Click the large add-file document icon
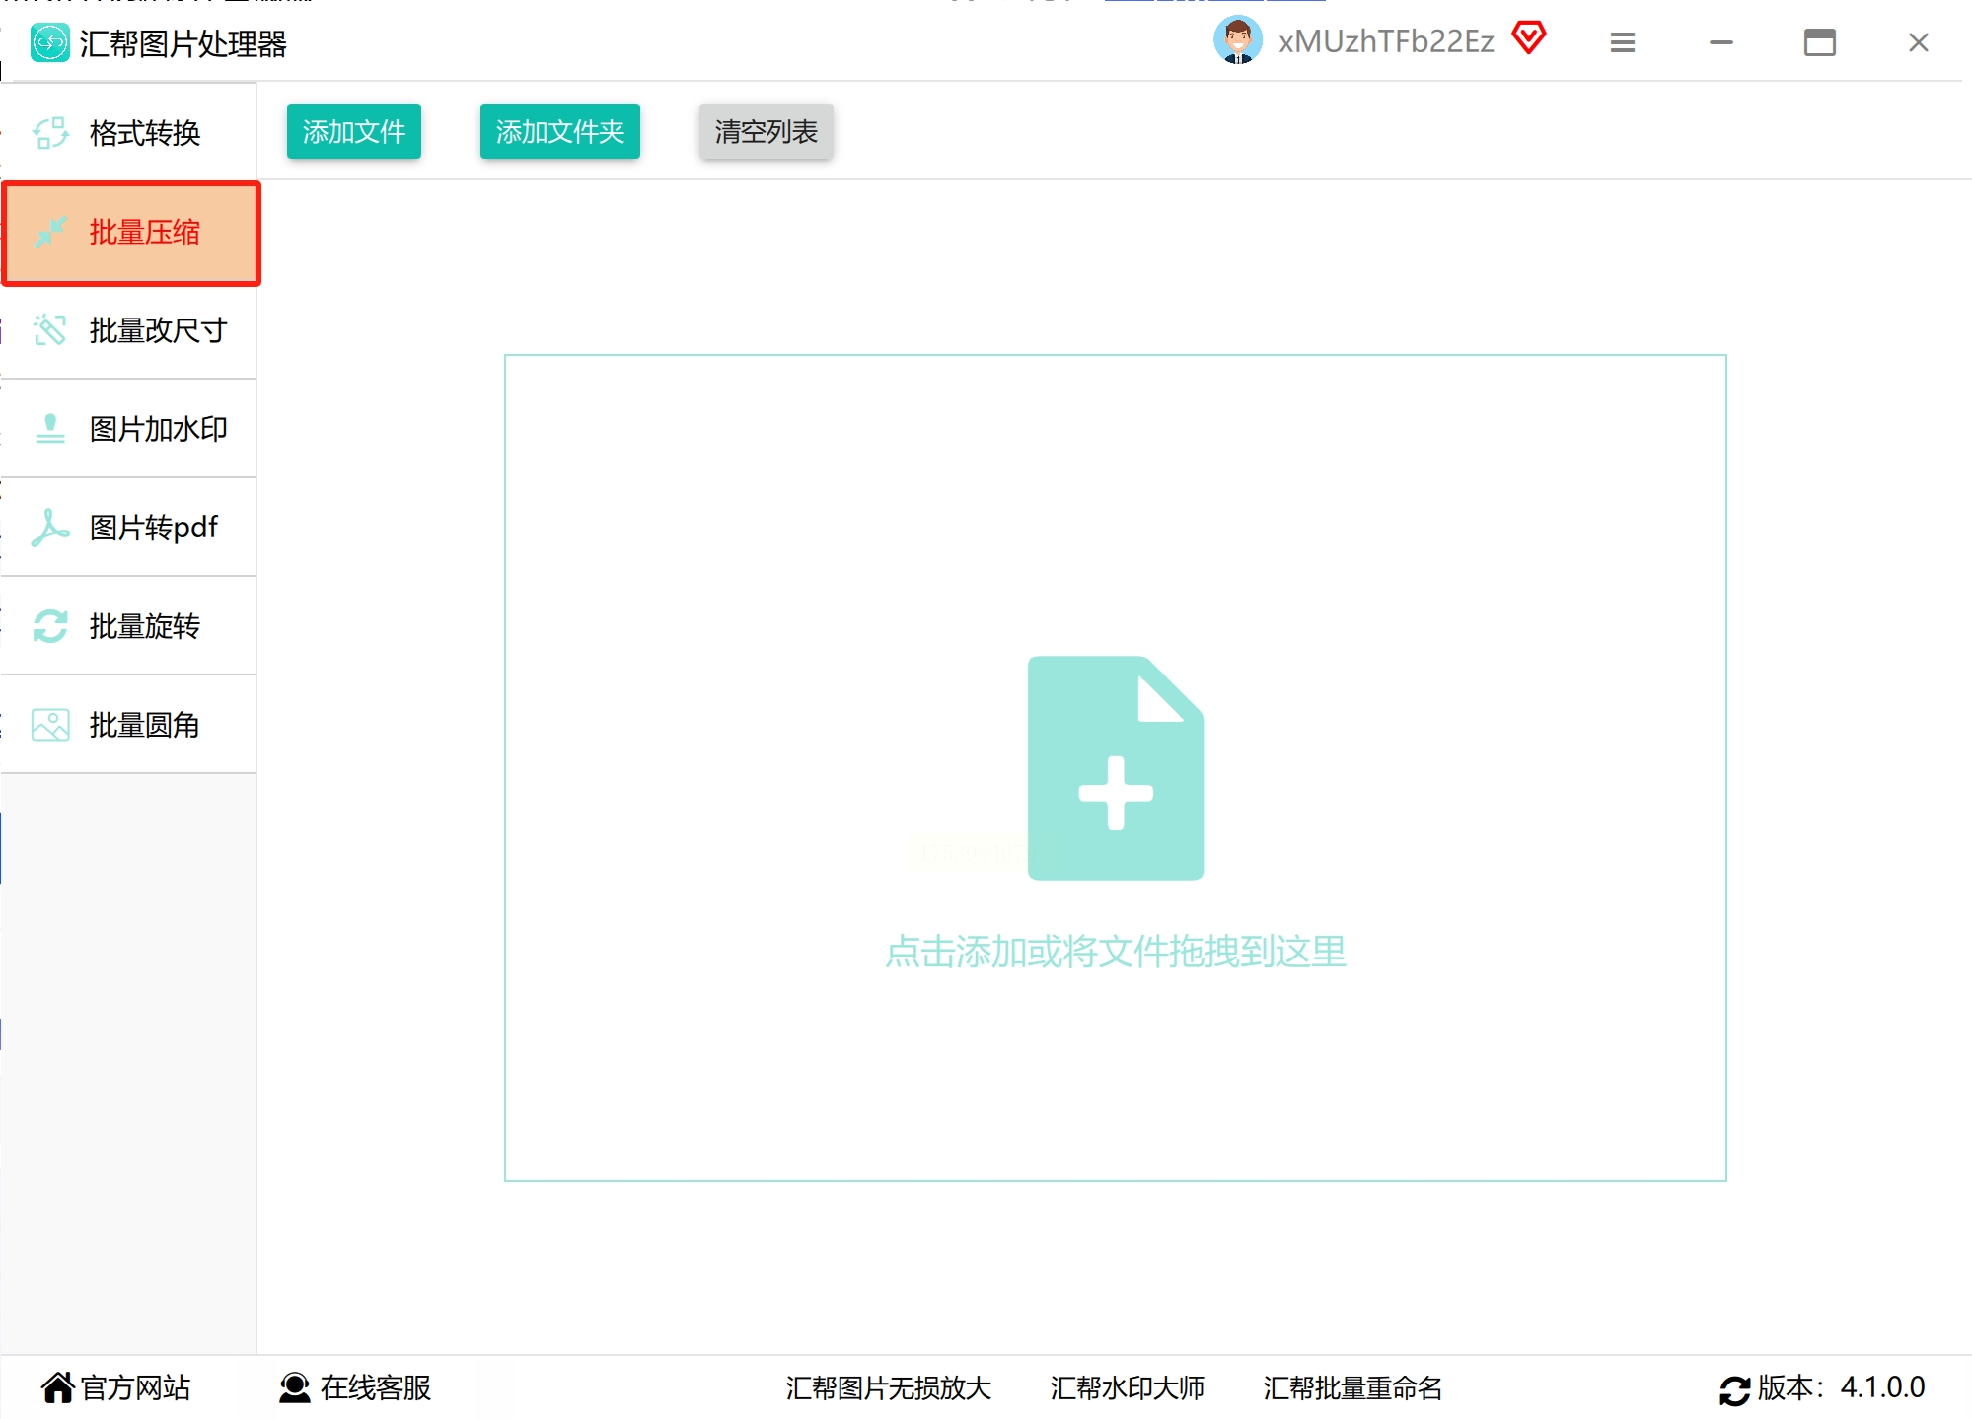Screen dimensions: 1972x1419 coord(1116,768)
